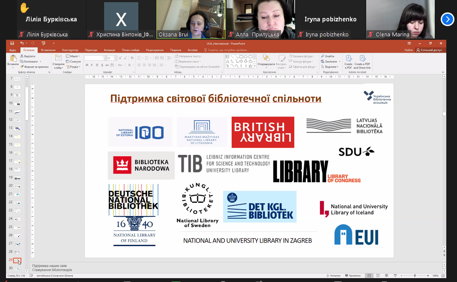Click status bar language (англійська)
Image resolution: width=457 pixels, height=282 pixels.
54,275
